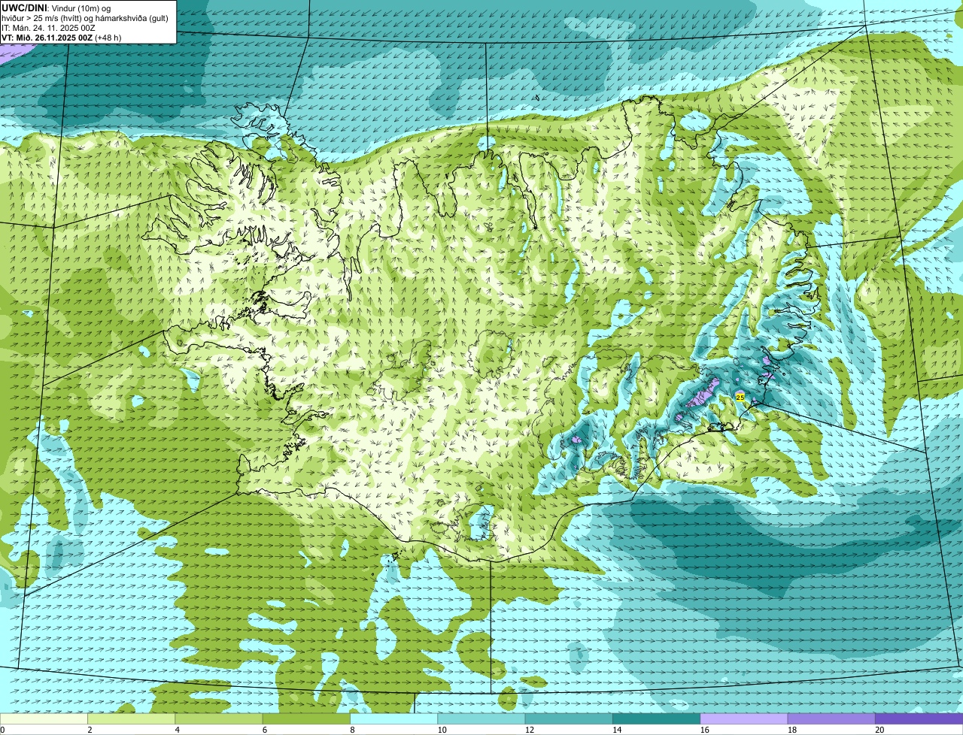Click the scale label 8
The image size is (963, 735).
click(x=352, y=730)
